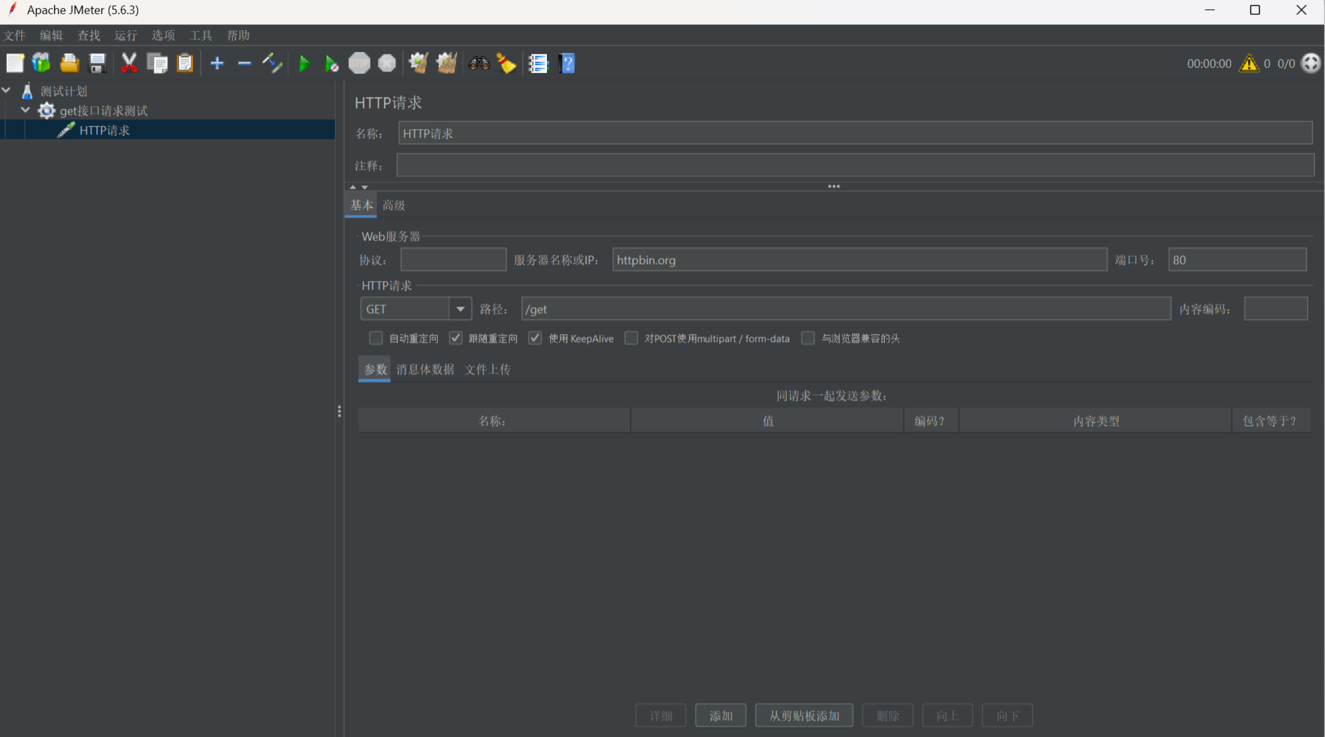Click the blue plus Expand All icon
This screenshot has width=1325, height=737.
click(x=217, y=64)
